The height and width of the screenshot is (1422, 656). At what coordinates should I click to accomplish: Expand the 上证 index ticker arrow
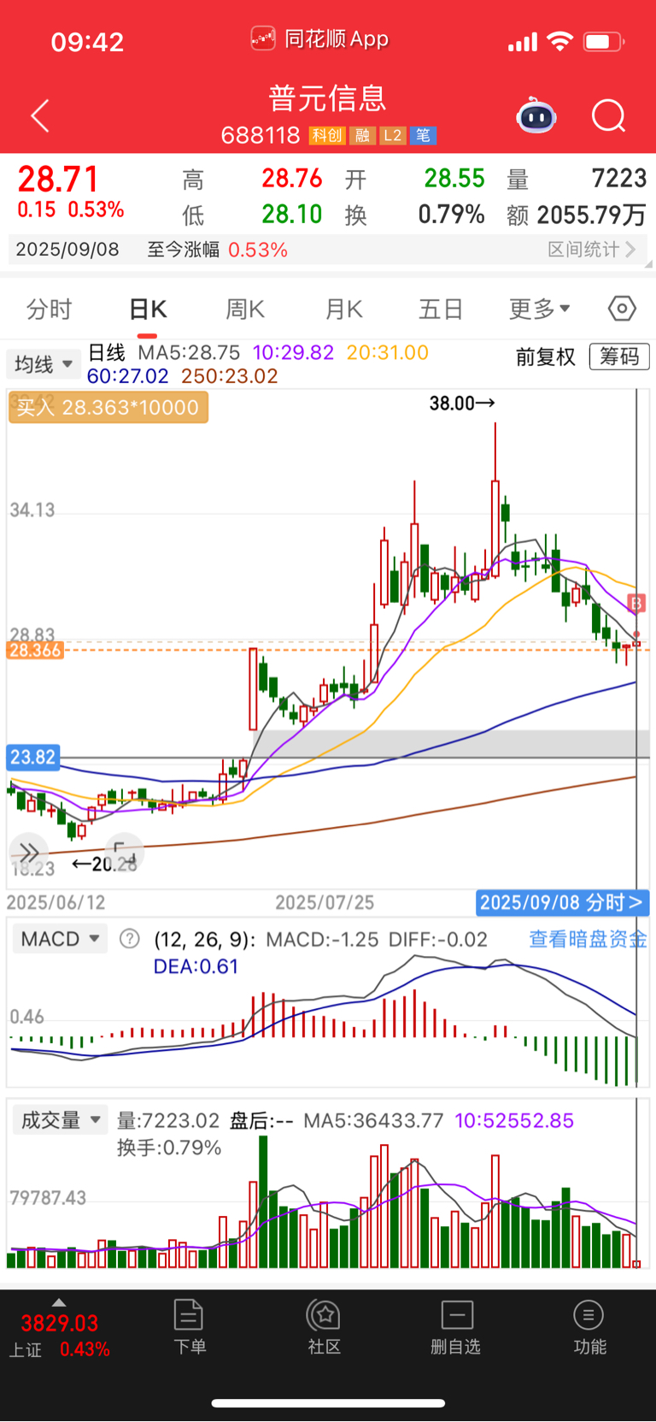coord(58,1302)
